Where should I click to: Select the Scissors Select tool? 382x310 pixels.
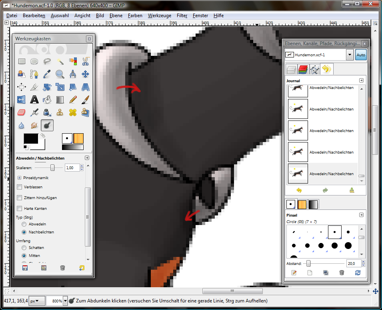point(85,61)
